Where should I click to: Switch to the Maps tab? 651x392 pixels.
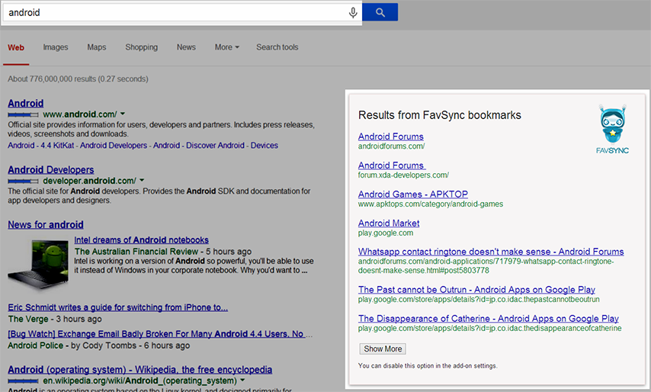97,47
